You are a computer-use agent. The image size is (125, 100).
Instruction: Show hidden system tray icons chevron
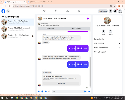pyautogui.click(x=104, y=98)
